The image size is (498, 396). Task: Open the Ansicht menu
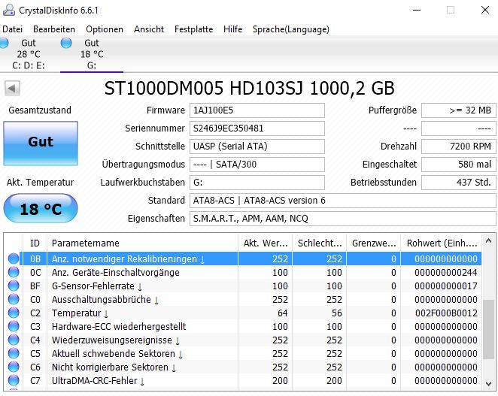[149, 29]
